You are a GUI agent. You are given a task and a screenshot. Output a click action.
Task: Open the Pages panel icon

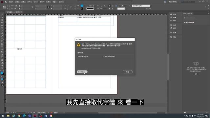pos(171,14)
